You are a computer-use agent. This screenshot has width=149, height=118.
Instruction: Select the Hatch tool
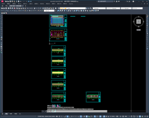coord(1,43)
